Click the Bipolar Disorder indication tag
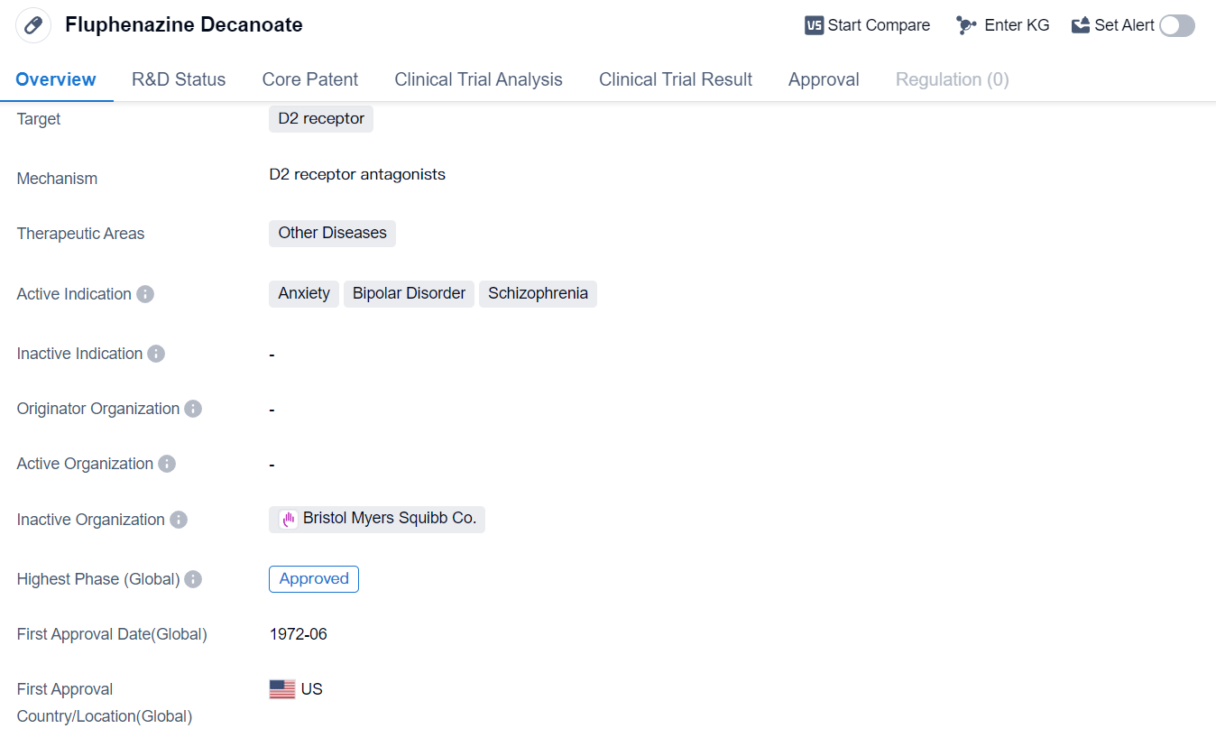The height and width of the screenshot is (747, 1216). click(x=409, y=294)
